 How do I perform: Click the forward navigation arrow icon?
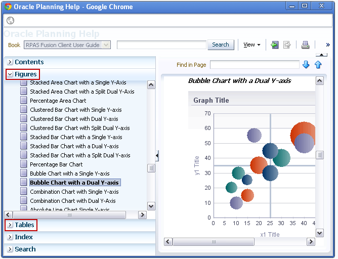287,45
